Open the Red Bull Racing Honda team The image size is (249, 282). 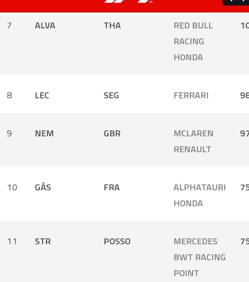pos(193,42)
